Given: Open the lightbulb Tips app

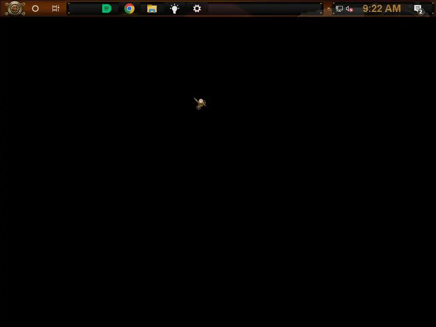Looking at the screenshot, I should 174,9.
